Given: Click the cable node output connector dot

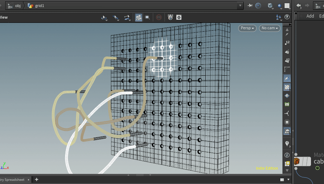Looking at the screenshot, I should point(296,169).
